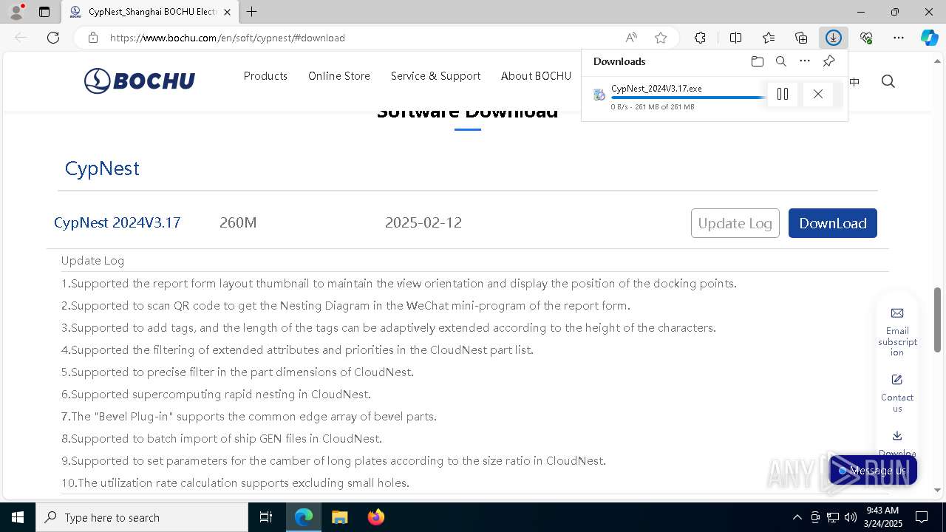946x532 pixels.
Task: Open downloads folder icon
Action: pos(757,61)
